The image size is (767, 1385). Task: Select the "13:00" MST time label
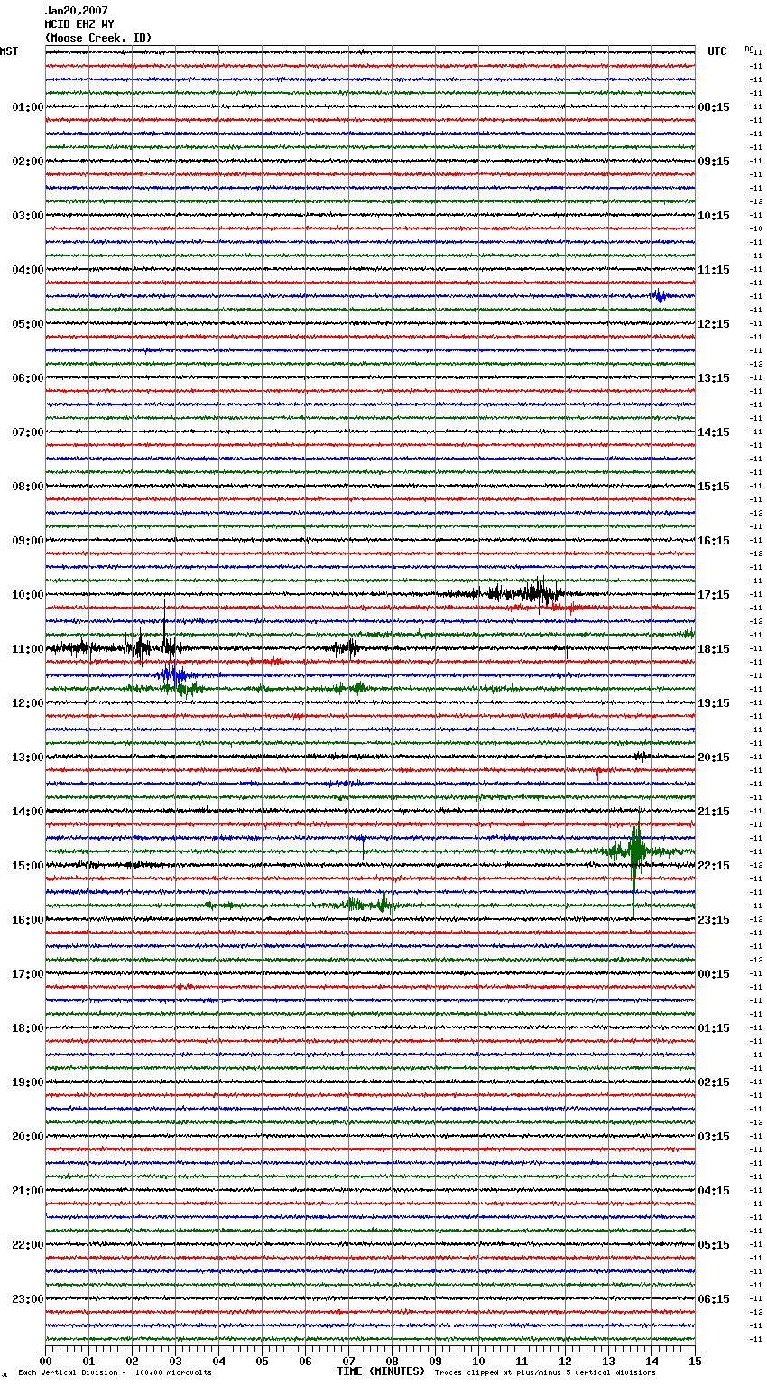coord(28,758)
